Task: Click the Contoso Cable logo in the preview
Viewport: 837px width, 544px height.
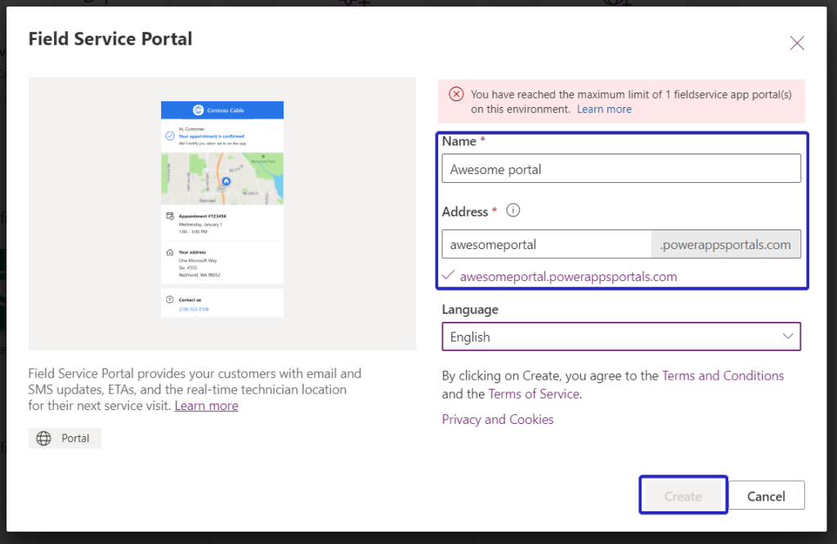Action: [x=198, y=110]
